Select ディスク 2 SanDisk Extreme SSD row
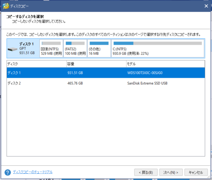The image size is (212, 180). pos(106,83)
